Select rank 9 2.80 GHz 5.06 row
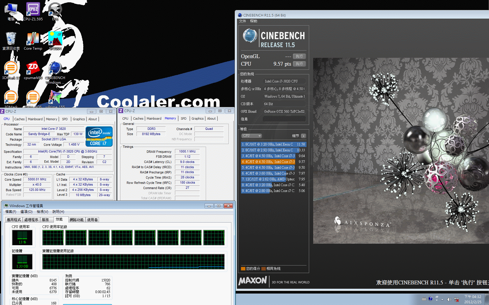489x305 pixels. 273,191
